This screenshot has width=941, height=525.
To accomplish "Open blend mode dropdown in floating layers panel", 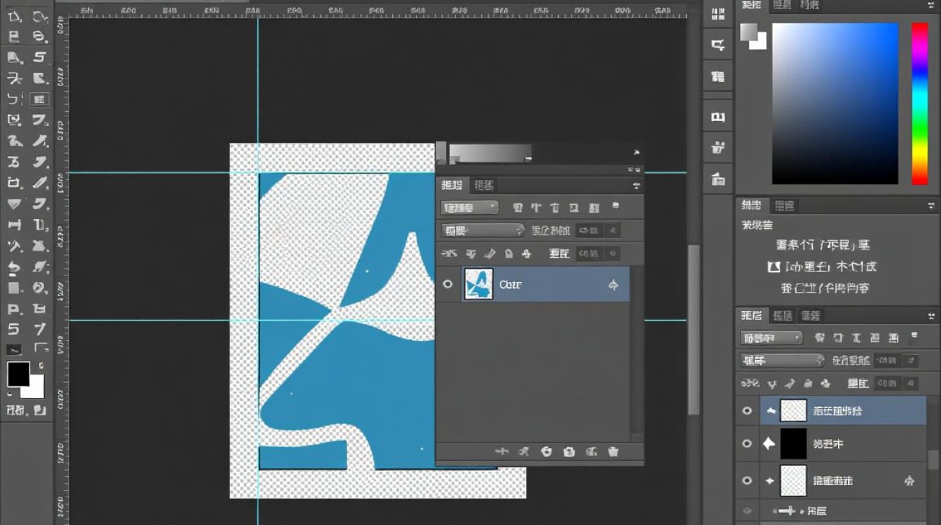I will tap(483, 230).
